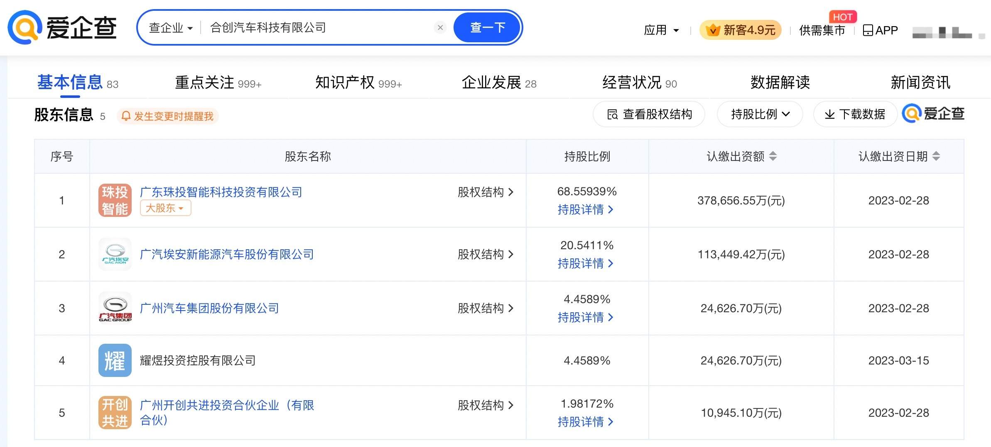Image resolution: width=991 pixels, height=447 pixels.
Task: Switch to the 经营状况 tab
Action: tap(639, 83)
